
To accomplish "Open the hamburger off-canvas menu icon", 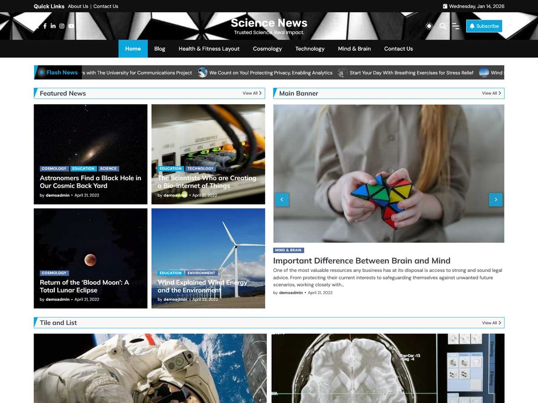I will pyautogui.click(x=456, y=26).
